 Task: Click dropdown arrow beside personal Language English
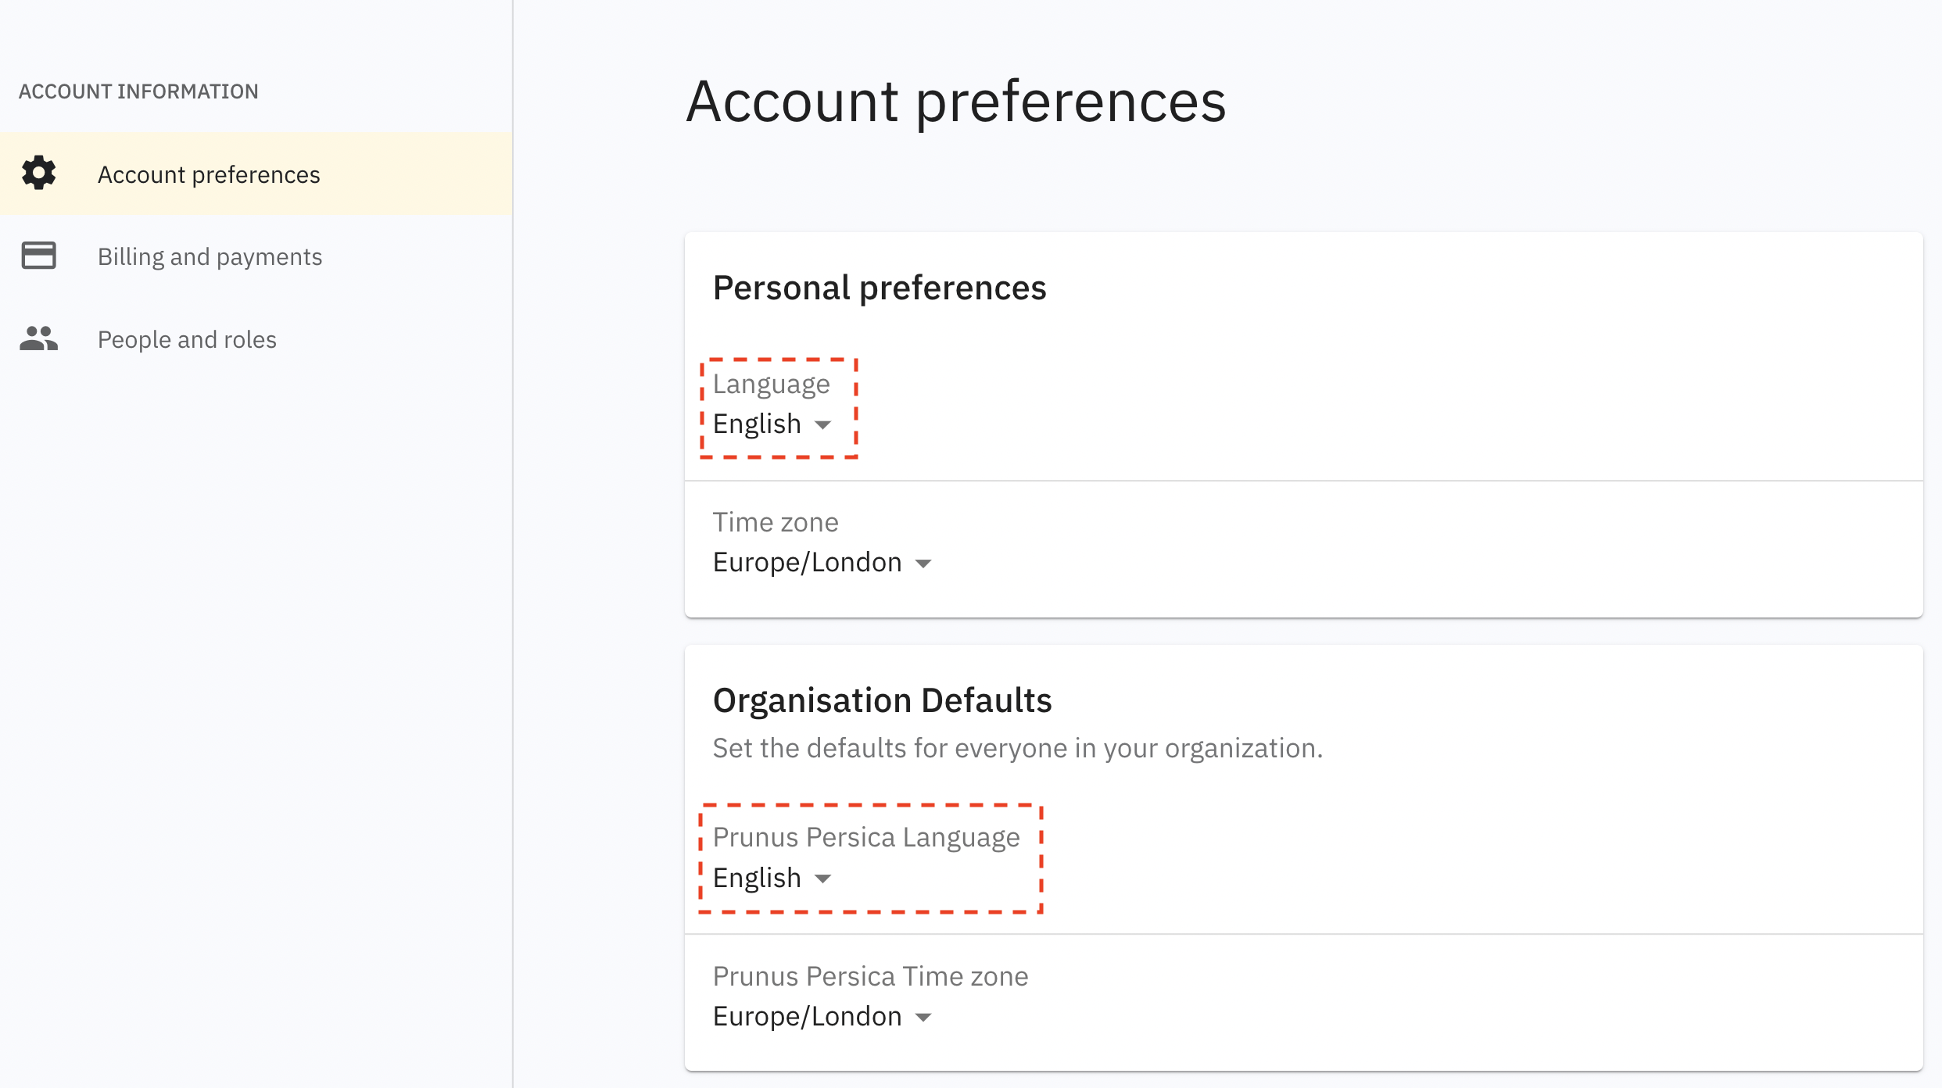pos(822,425)
